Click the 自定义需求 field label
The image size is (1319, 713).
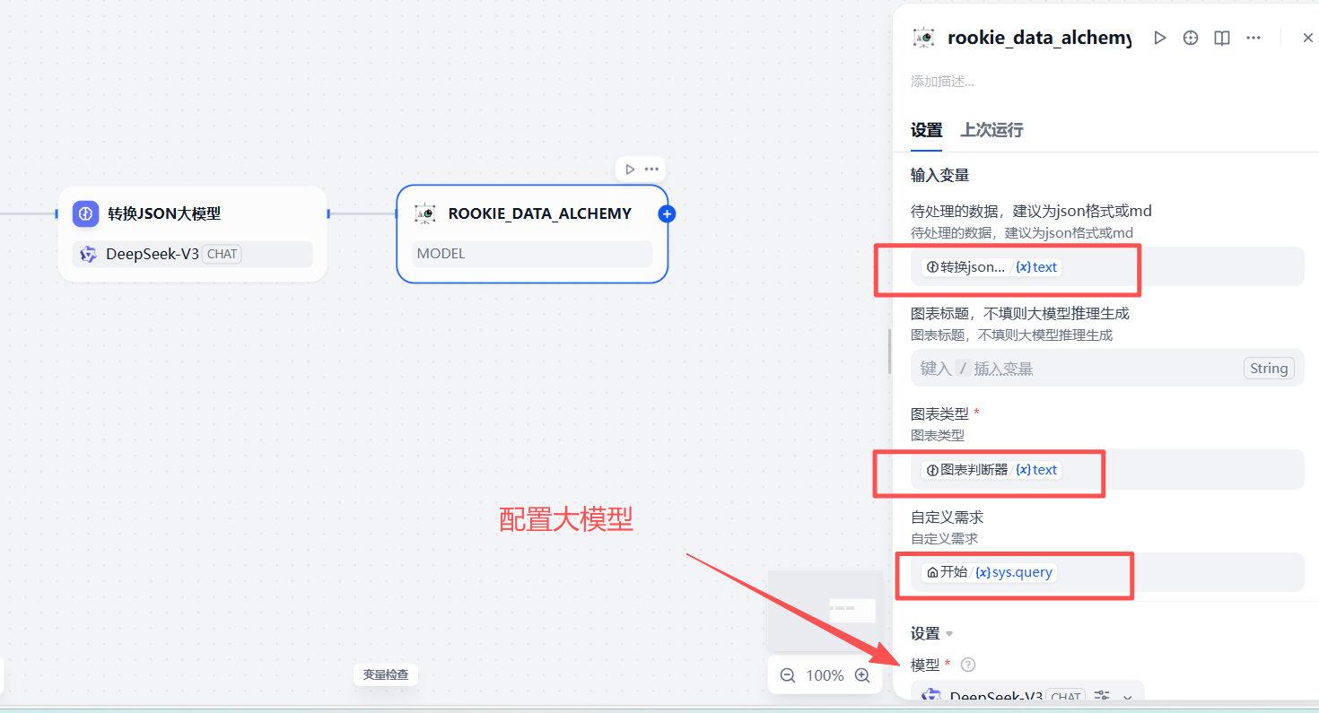pyautogui.click(x=947, y=517)
